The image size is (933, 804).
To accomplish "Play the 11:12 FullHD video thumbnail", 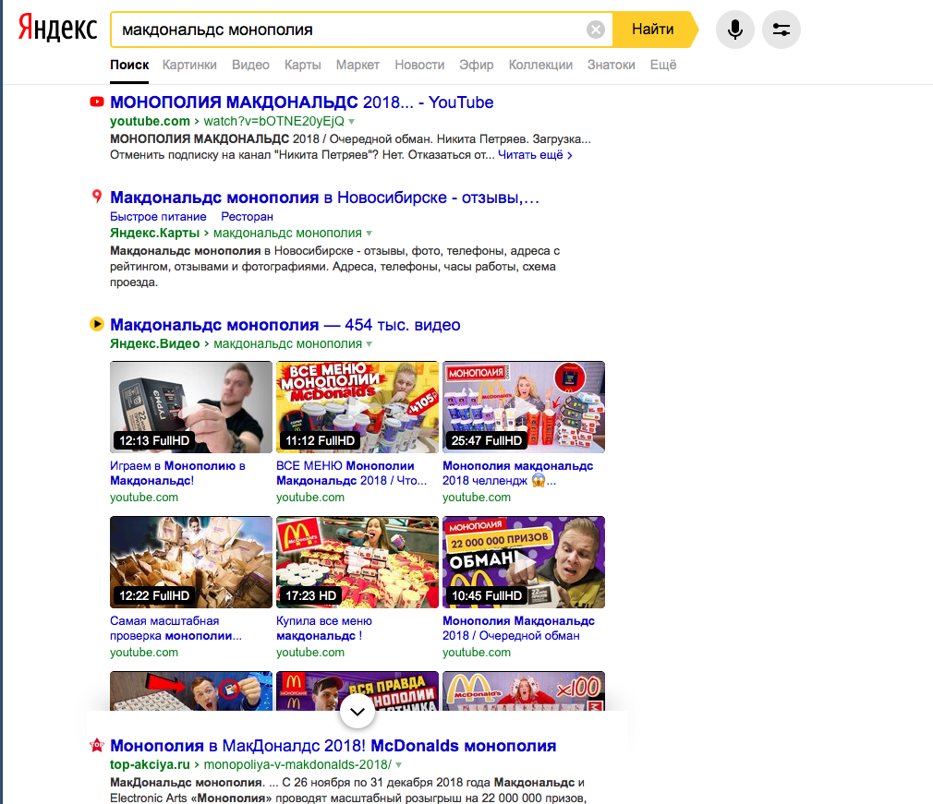I will tap(357, 407).
